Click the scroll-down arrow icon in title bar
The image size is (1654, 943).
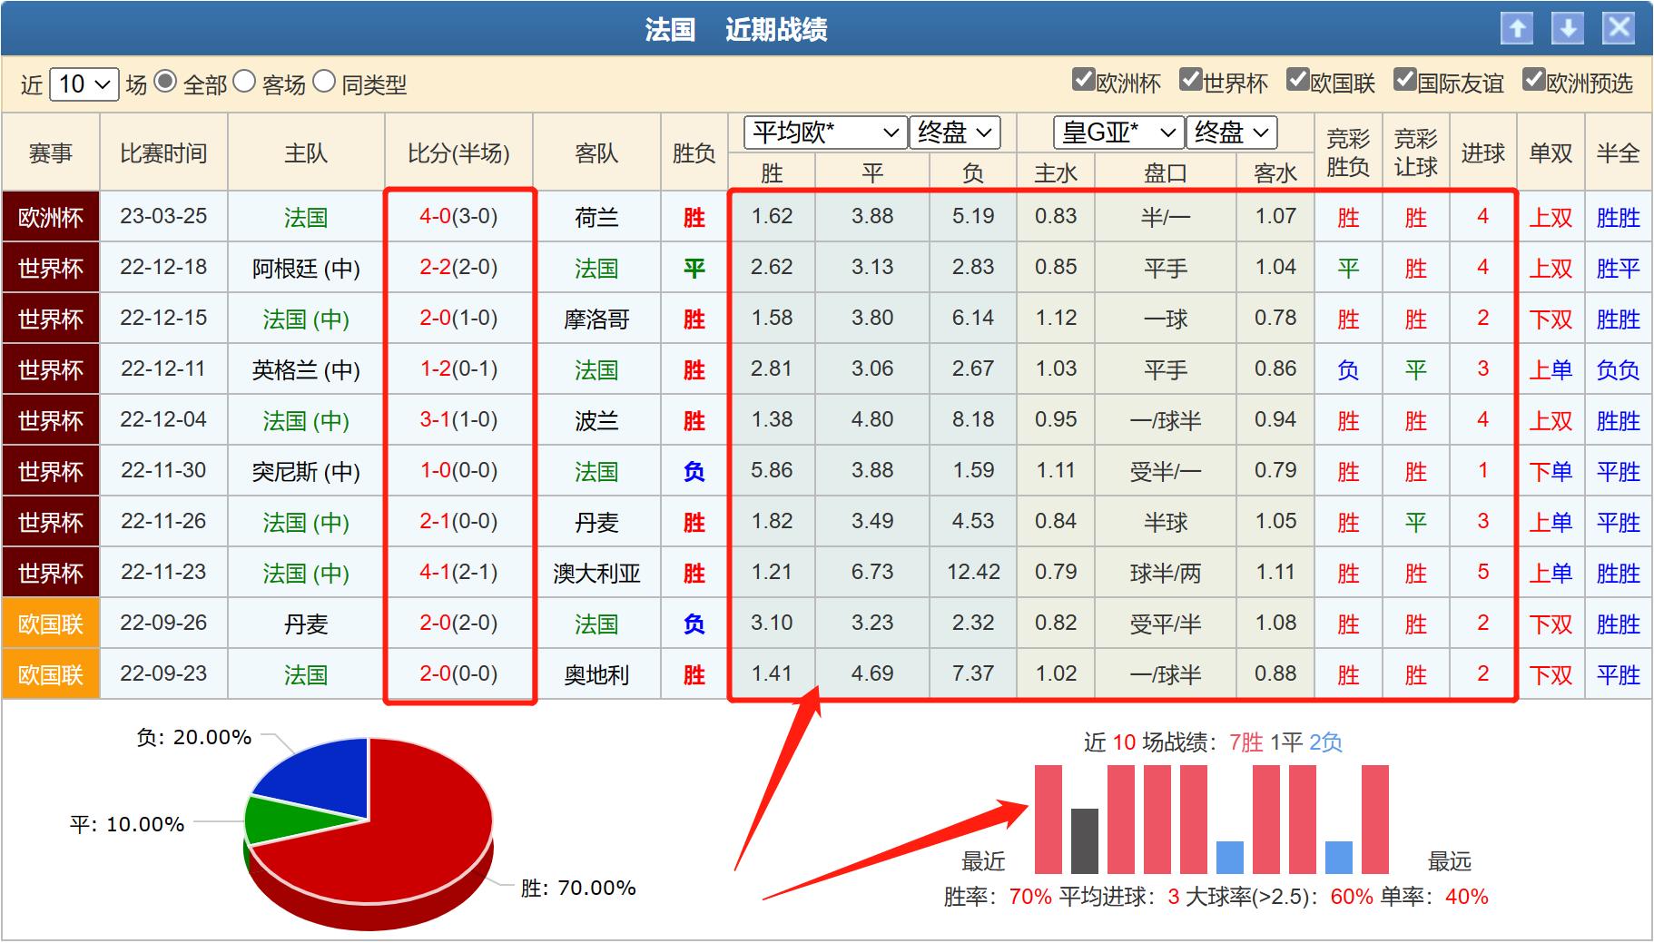tap(1568, 28)
